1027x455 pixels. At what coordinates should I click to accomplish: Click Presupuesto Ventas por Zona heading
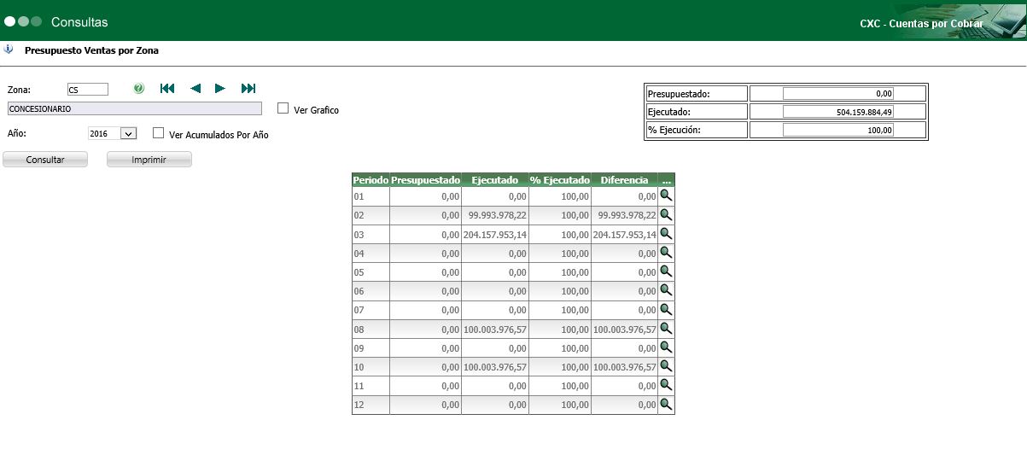click(x=91, y=50)
